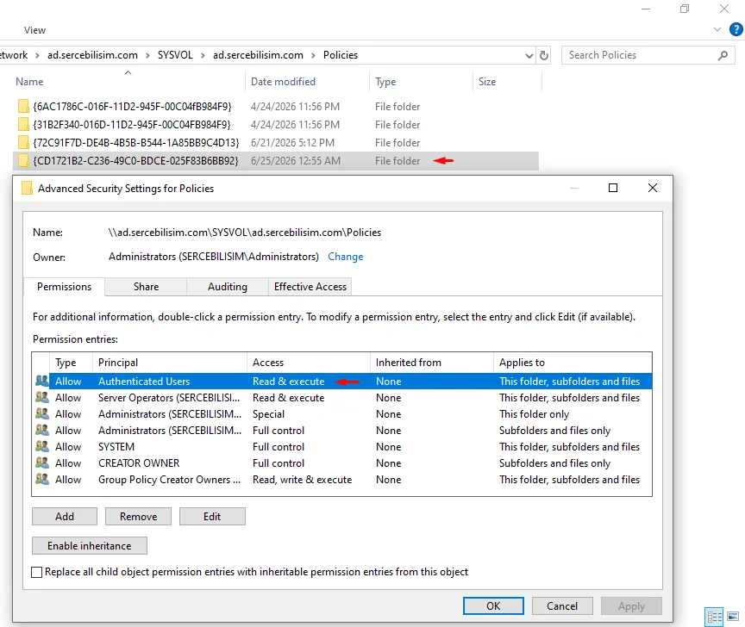Switch to the Auditing tab
Image resolution: width=745 pixels, height=627 pixels.
(x=228, y=287)
